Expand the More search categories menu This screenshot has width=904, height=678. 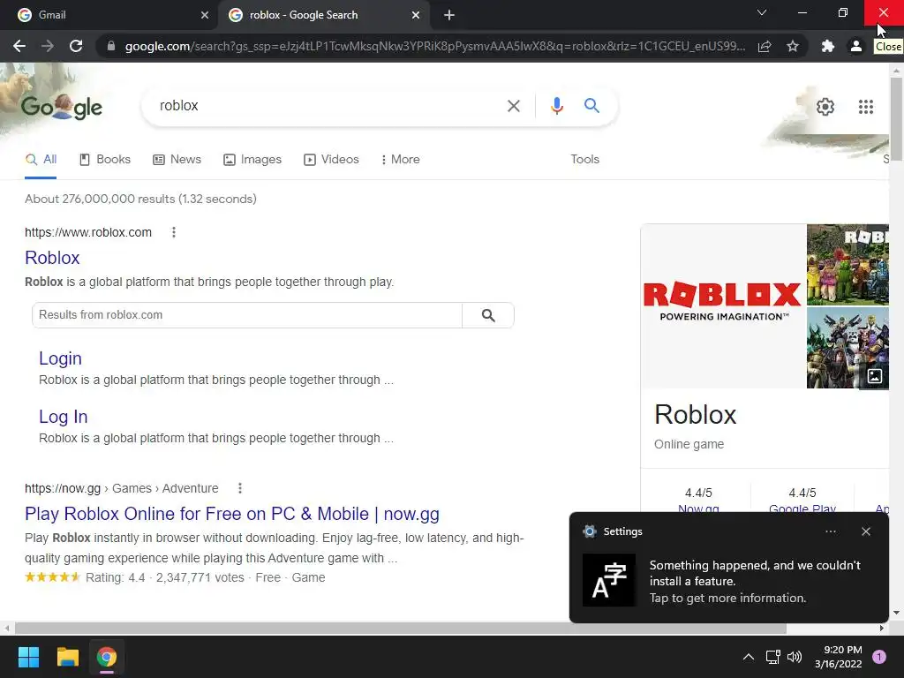click(400, 160)
